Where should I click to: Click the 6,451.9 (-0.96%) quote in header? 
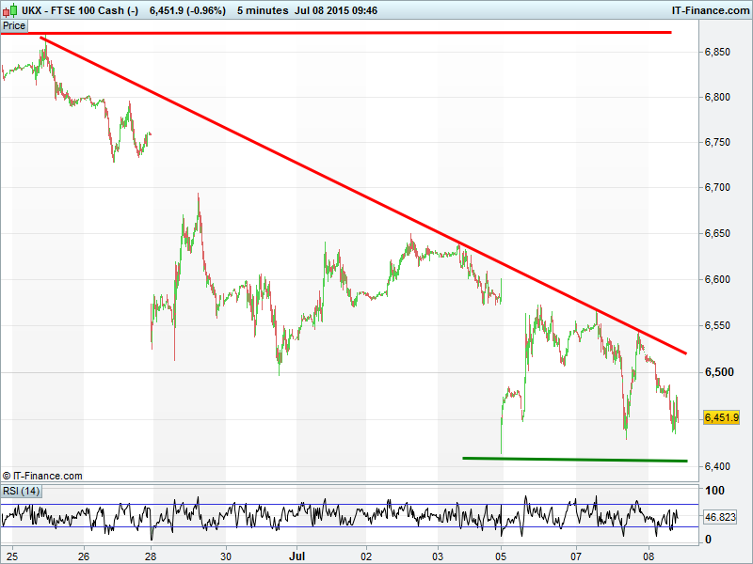(x=187, y=10)
